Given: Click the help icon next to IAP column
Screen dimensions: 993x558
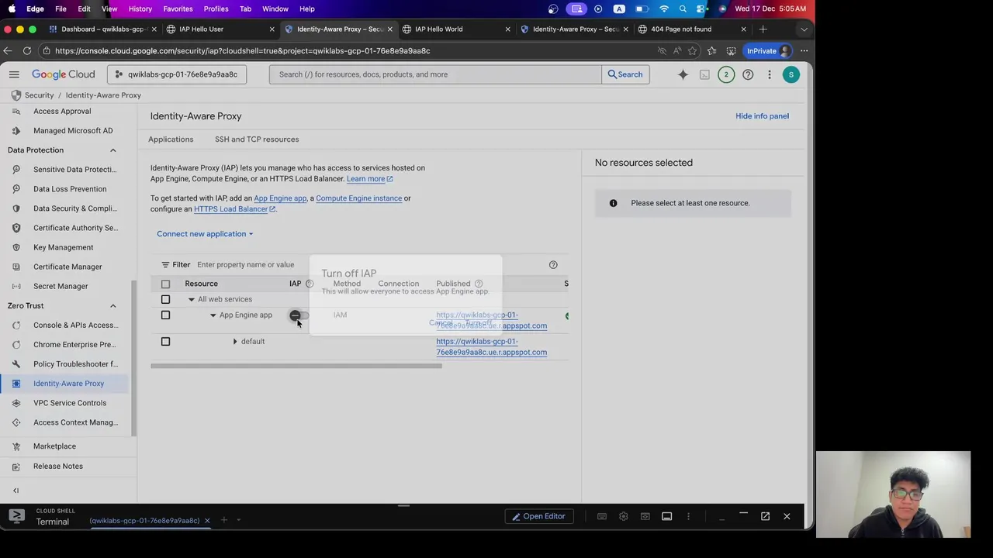Looking at the screenshot, I should (310, 284).
